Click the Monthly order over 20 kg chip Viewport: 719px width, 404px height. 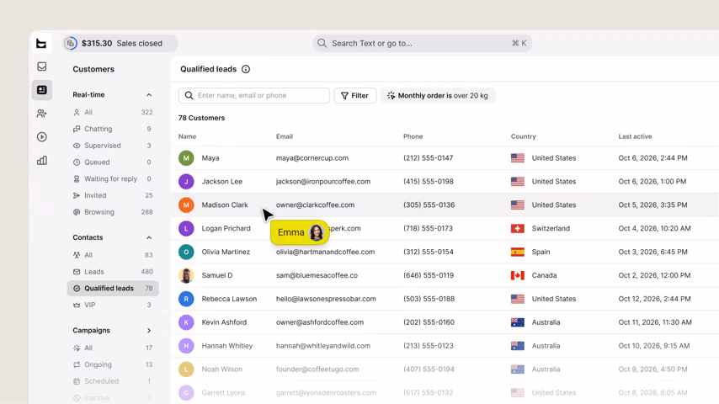click(x=438, y=95)
